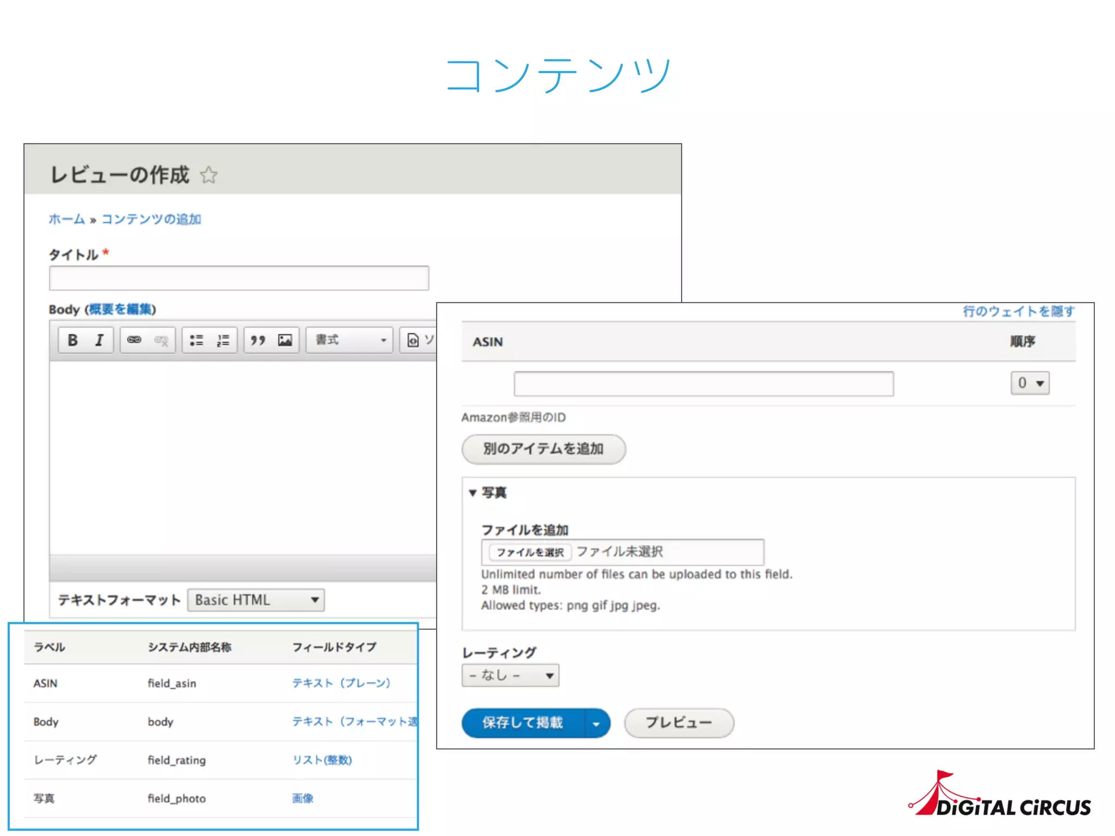
Task: Star the review creation page shortcut
Action: [209, 175]
